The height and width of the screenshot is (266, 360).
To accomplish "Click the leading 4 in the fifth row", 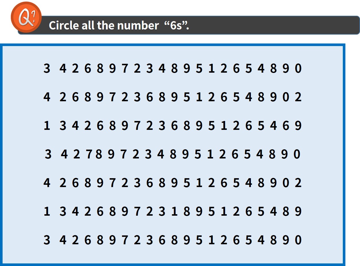I will pos(47,183).
